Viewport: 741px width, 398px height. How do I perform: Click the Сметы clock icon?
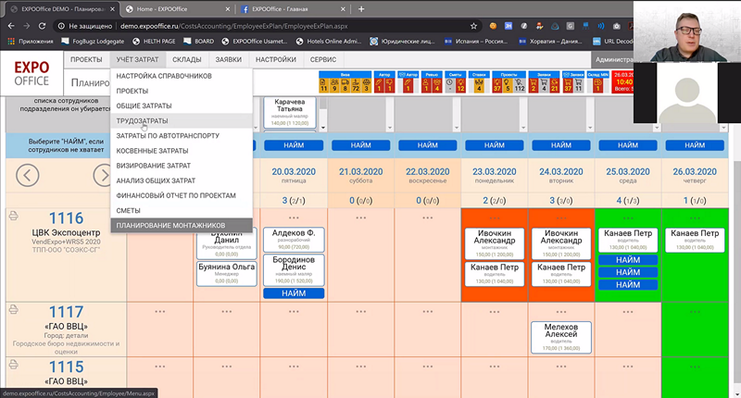[450, 85]
